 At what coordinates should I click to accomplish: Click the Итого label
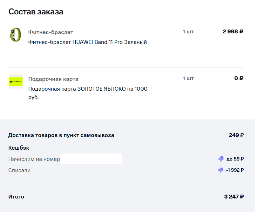click(x=16, y=197)
